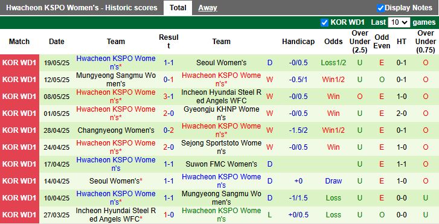Click the Draw odds result on 14/04/25
Screen dimensions: 439x224
(x=333, y=181)
